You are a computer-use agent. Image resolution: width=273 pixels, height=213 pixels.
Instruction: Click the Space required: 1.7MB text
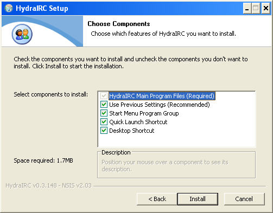pyautogui.click(x=43, y=160)
